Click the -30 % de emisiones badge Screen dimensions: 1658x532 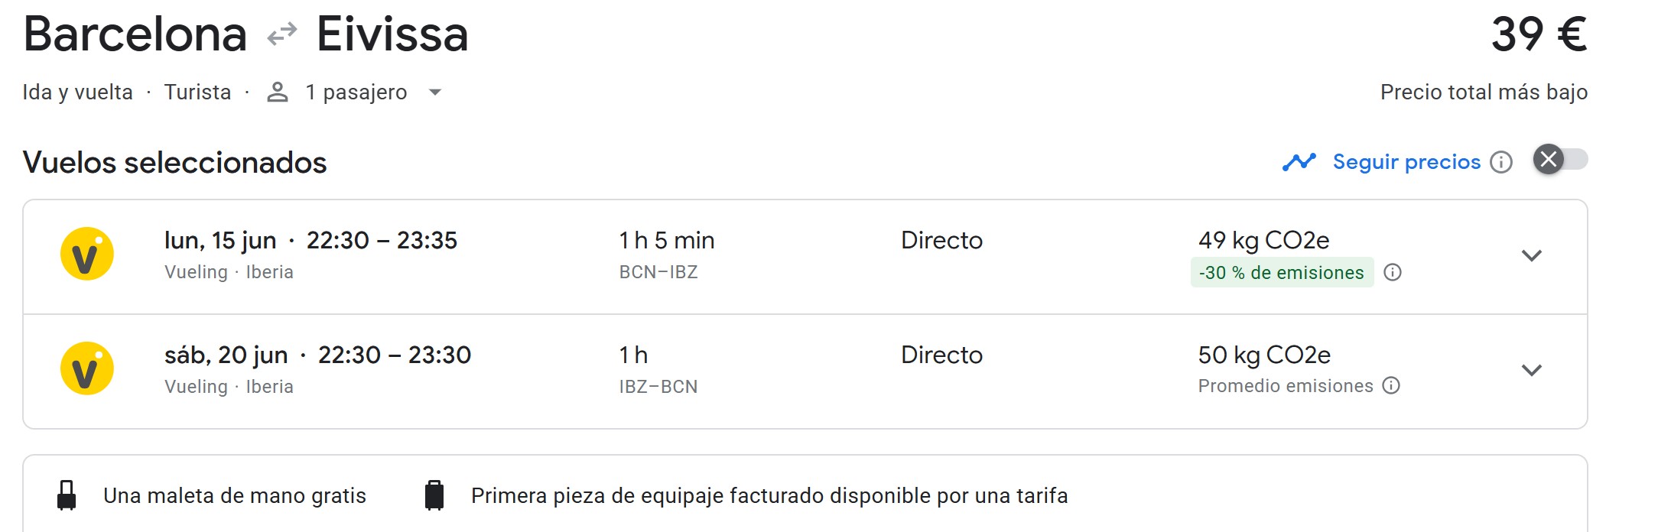tap(1282, 273)
